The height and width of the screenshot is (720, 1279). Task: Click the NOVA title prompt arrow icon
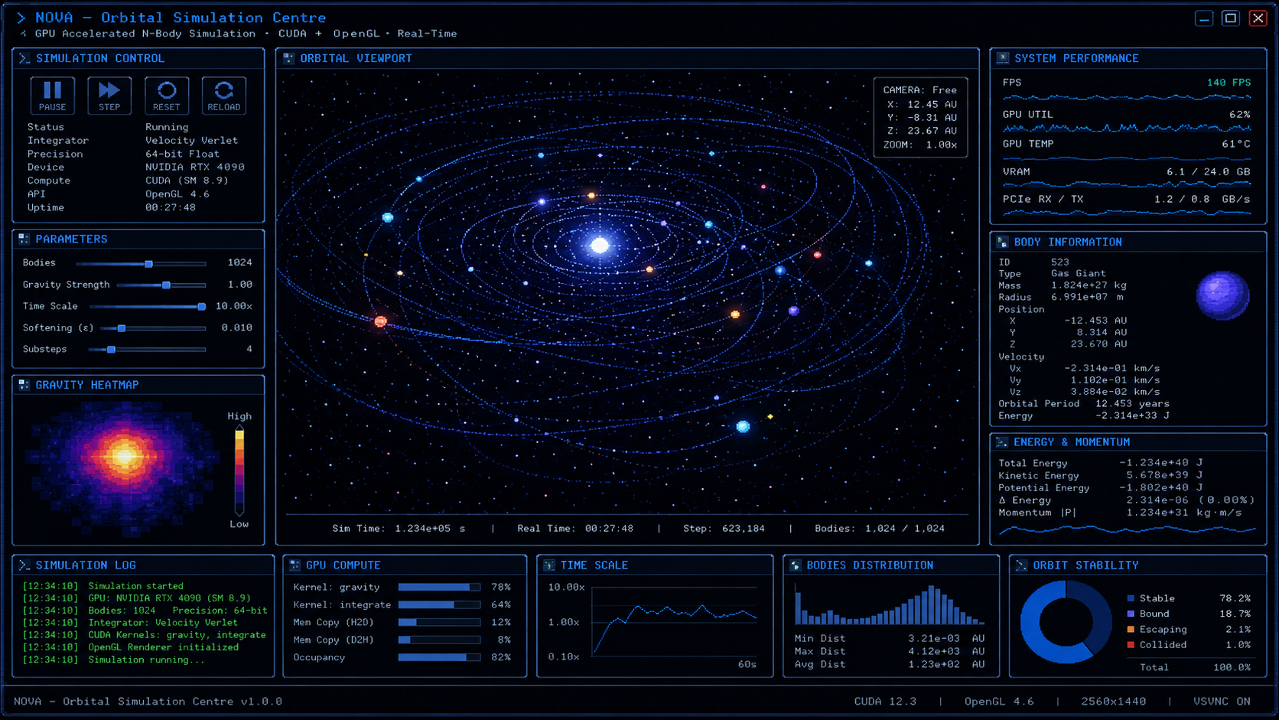[21, 18]
